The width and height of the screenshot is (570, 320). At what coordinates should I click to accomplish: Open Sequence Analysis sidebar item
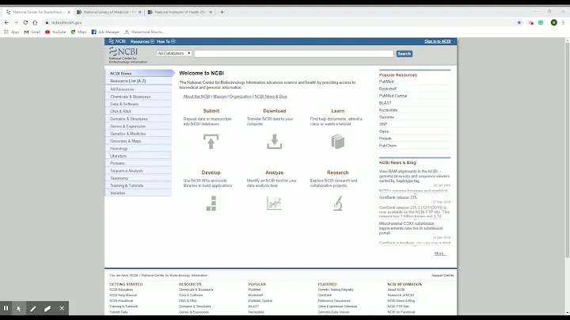(139, 170)
